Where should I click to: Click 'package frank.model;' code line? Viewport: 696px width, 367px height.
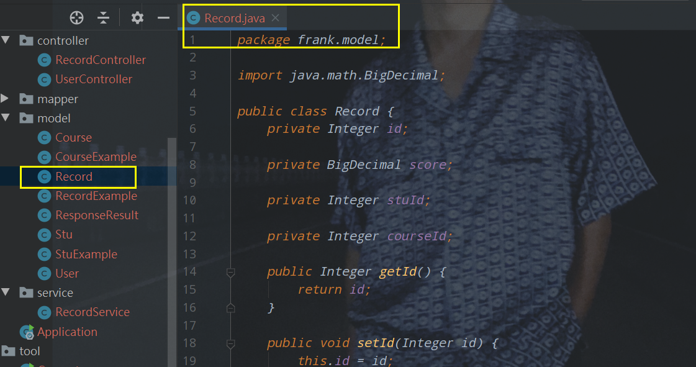(312, 40)
